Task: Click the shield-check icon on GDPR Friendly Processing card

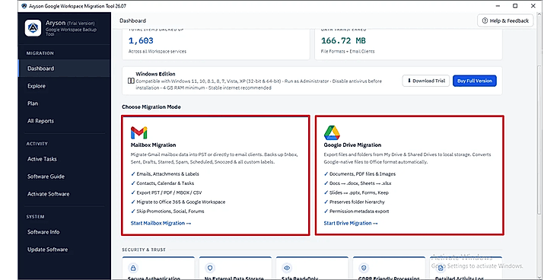Action: click(364, 268)
